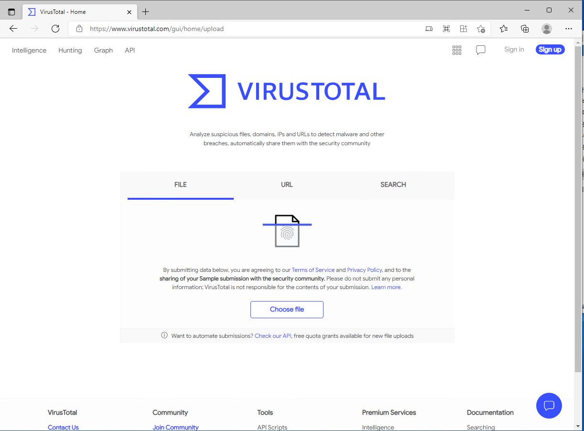Click the Sign in link
This screenshot has height=431, width=584.
514,49
